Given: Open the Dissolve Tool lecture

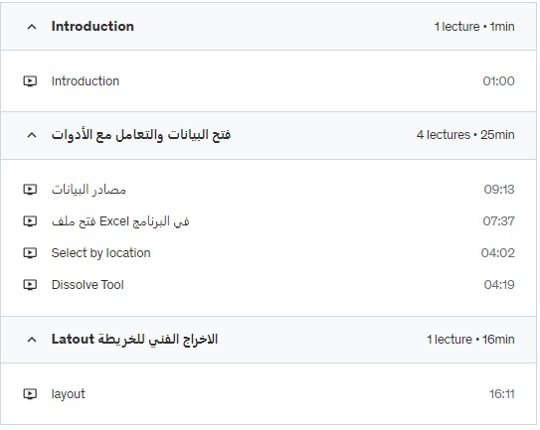Looking at the screenshot, I should coord(88,285).
